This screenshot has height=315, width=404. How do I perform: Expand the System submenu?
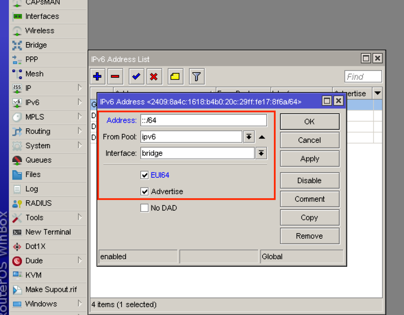[x=80, y=146]
